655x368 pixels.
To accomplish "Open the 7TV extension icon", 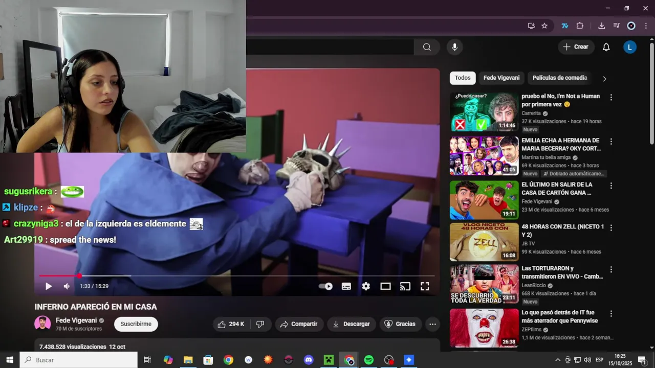I will coord(565,26).
